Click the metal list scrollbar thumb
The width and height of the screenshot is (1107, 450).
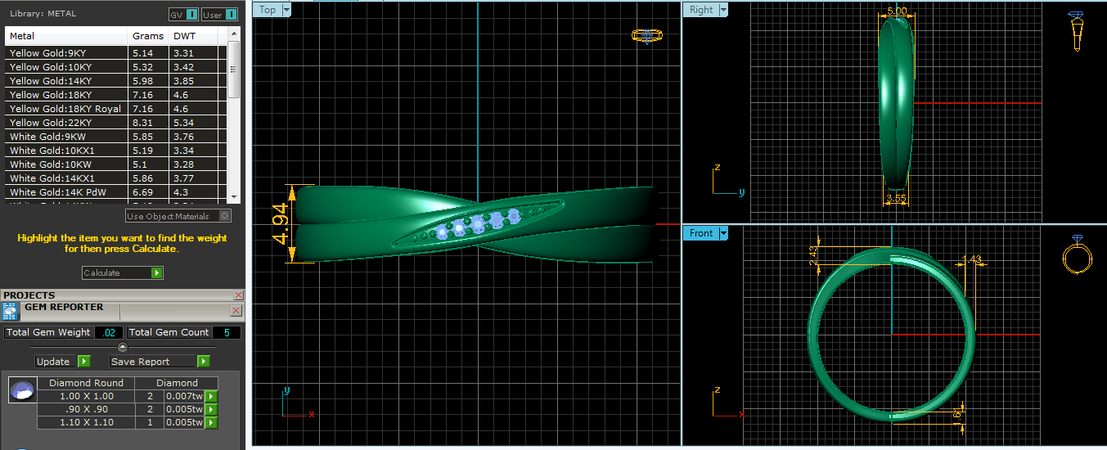234,70
